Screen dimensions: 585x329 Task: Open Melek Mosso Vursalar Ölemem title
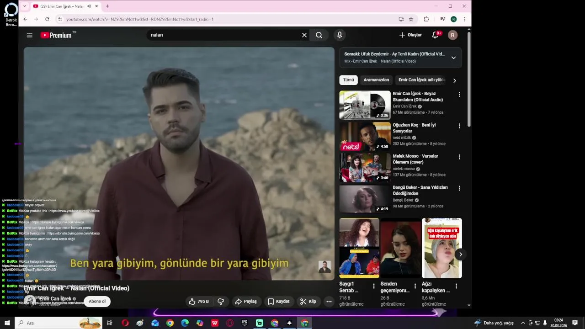[x=415, y=159]
